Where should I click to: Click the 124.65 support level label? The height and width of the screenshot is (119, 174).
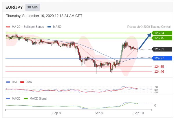[x=159, y=67]
